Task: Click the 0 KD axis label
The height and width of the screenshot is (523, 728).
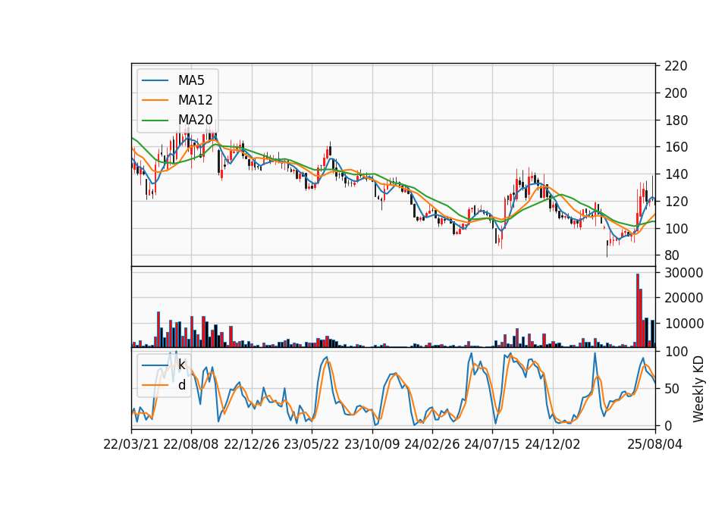Action: tap(668, 425)
